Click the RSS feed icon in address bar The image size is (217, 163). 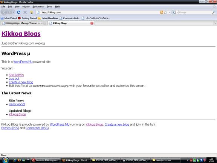coord(161,12)
